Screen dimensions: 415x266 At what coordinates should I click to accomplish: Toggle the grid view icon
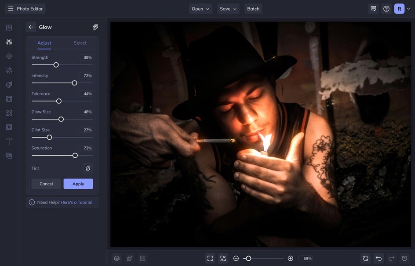click(x=142, y=259)
